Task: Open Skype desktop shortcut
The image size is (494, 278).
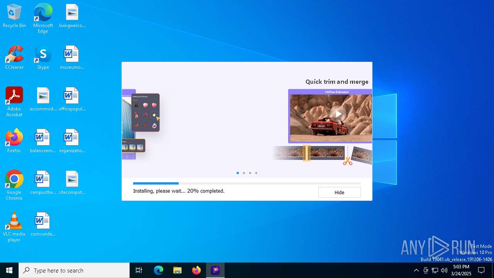Action: [x=43, y=58]
